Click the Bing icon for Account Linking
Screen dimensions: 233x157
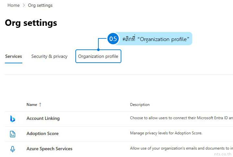pyautogui.click(x=13, y=119)
